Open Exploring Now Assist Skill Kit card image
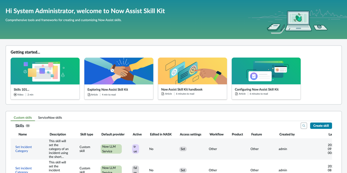Screen dimensions: 347x173 pos(119,71)
